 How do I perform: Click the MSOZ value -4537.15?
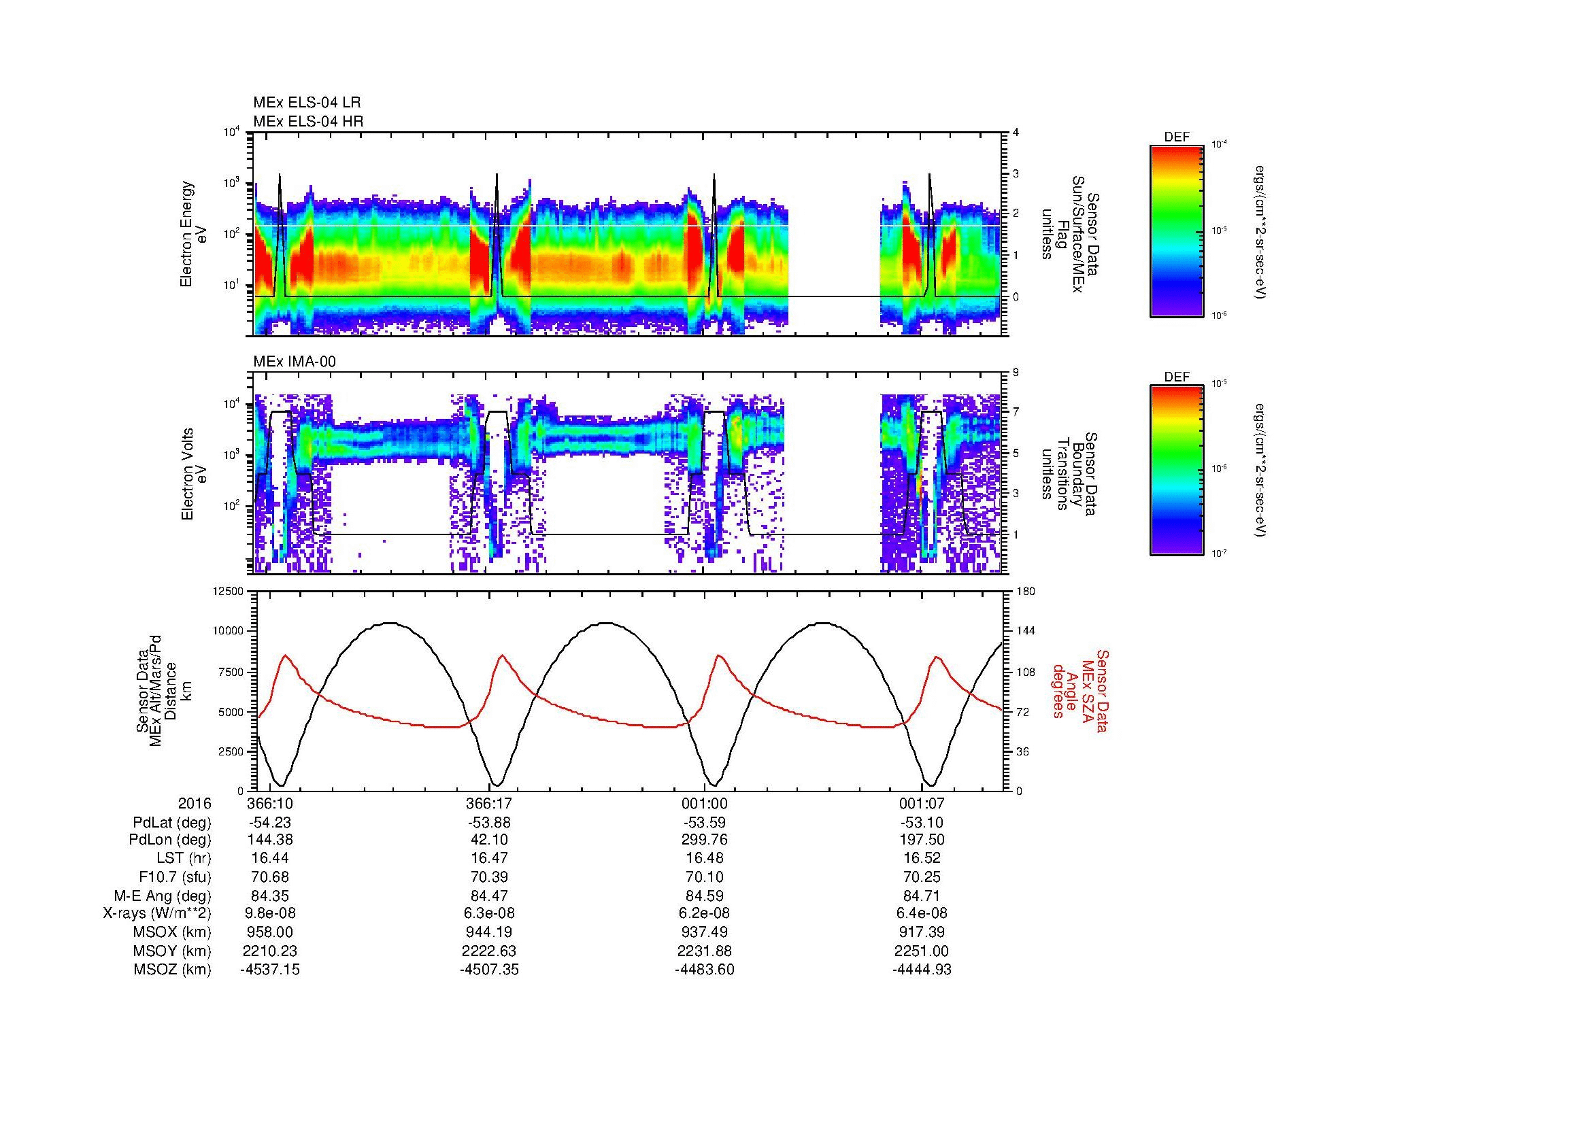270,970
